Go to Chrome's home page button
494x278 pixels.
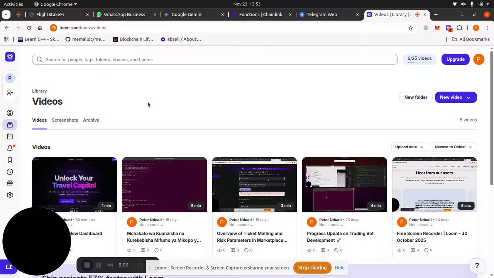click(x=40, y=28)
